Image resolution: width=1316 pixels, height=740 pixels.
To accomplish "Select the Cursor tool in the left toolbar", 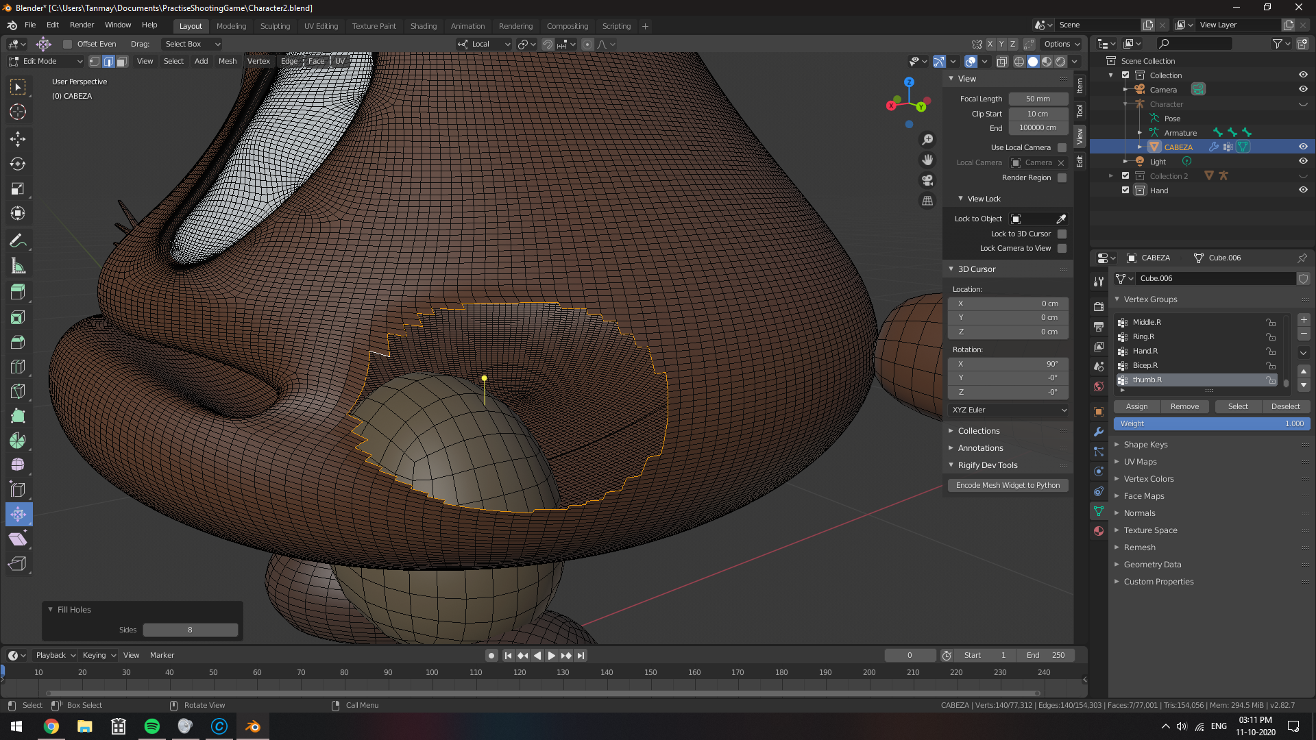I will pyautogui.click(x=18, y=112).
